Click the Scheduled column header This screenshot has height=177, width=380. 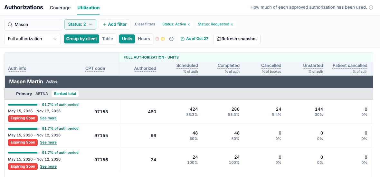[187, 65]
